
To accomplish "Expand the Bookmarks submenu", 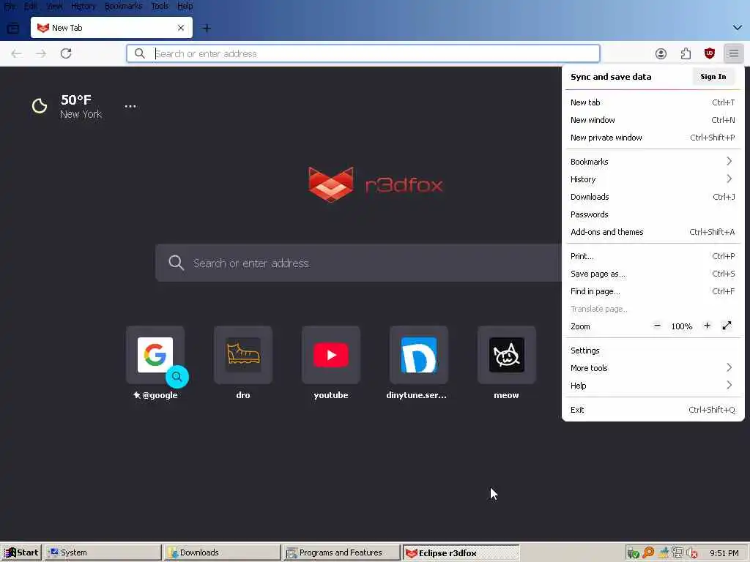I will pyautogui.click(x=653, y=162).
